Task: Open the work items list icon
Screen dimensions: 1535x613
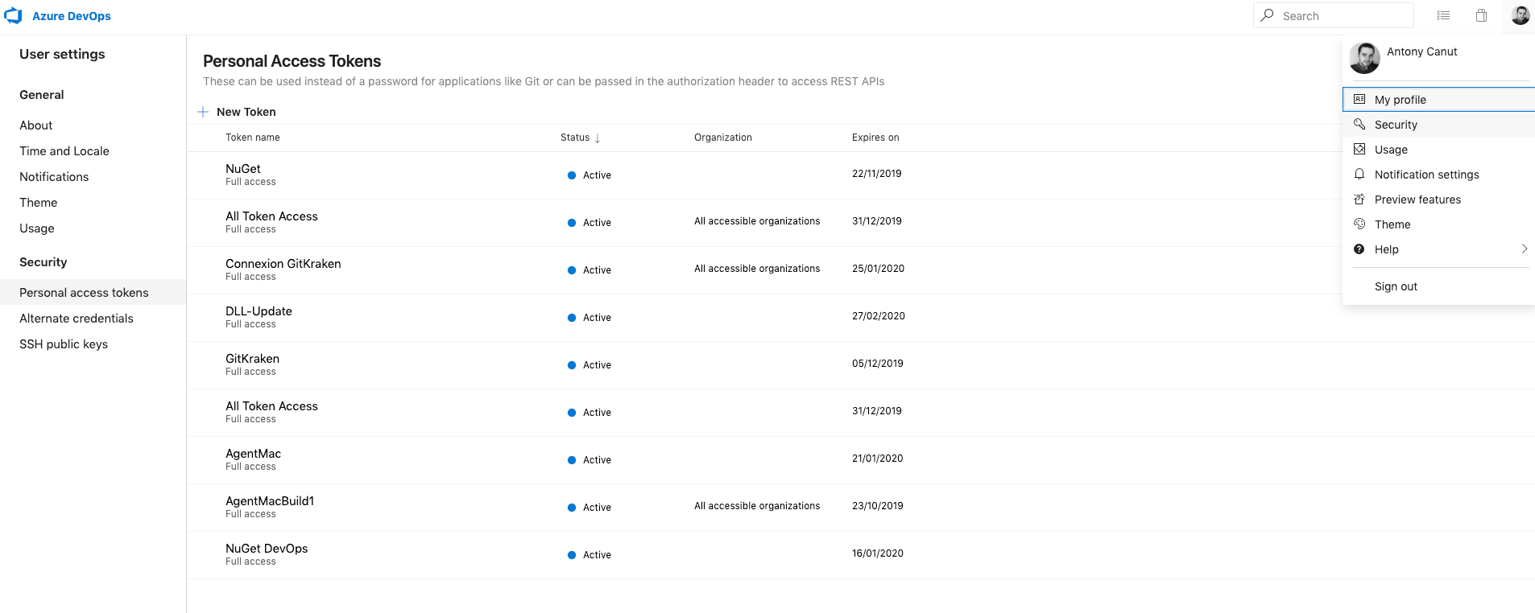Action: 1443,16
